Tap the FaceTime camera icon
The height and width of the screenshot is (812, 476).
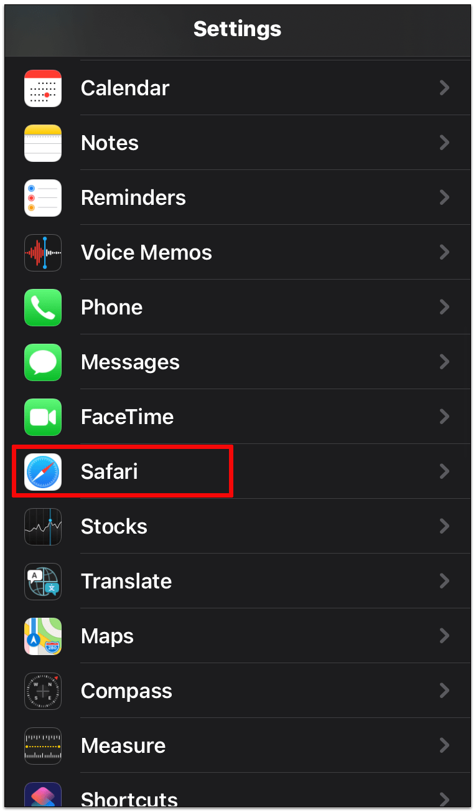[x=43, y=417]
